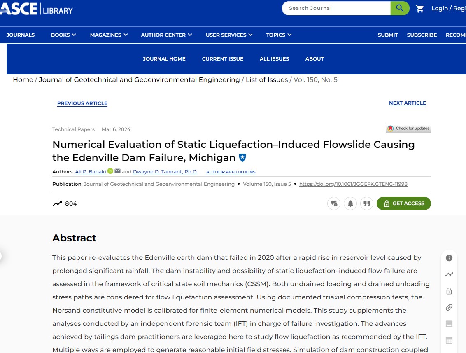Expand the Author Center dropdown
466x353 pixels.
pyautogui.click(x=166, y=35)
